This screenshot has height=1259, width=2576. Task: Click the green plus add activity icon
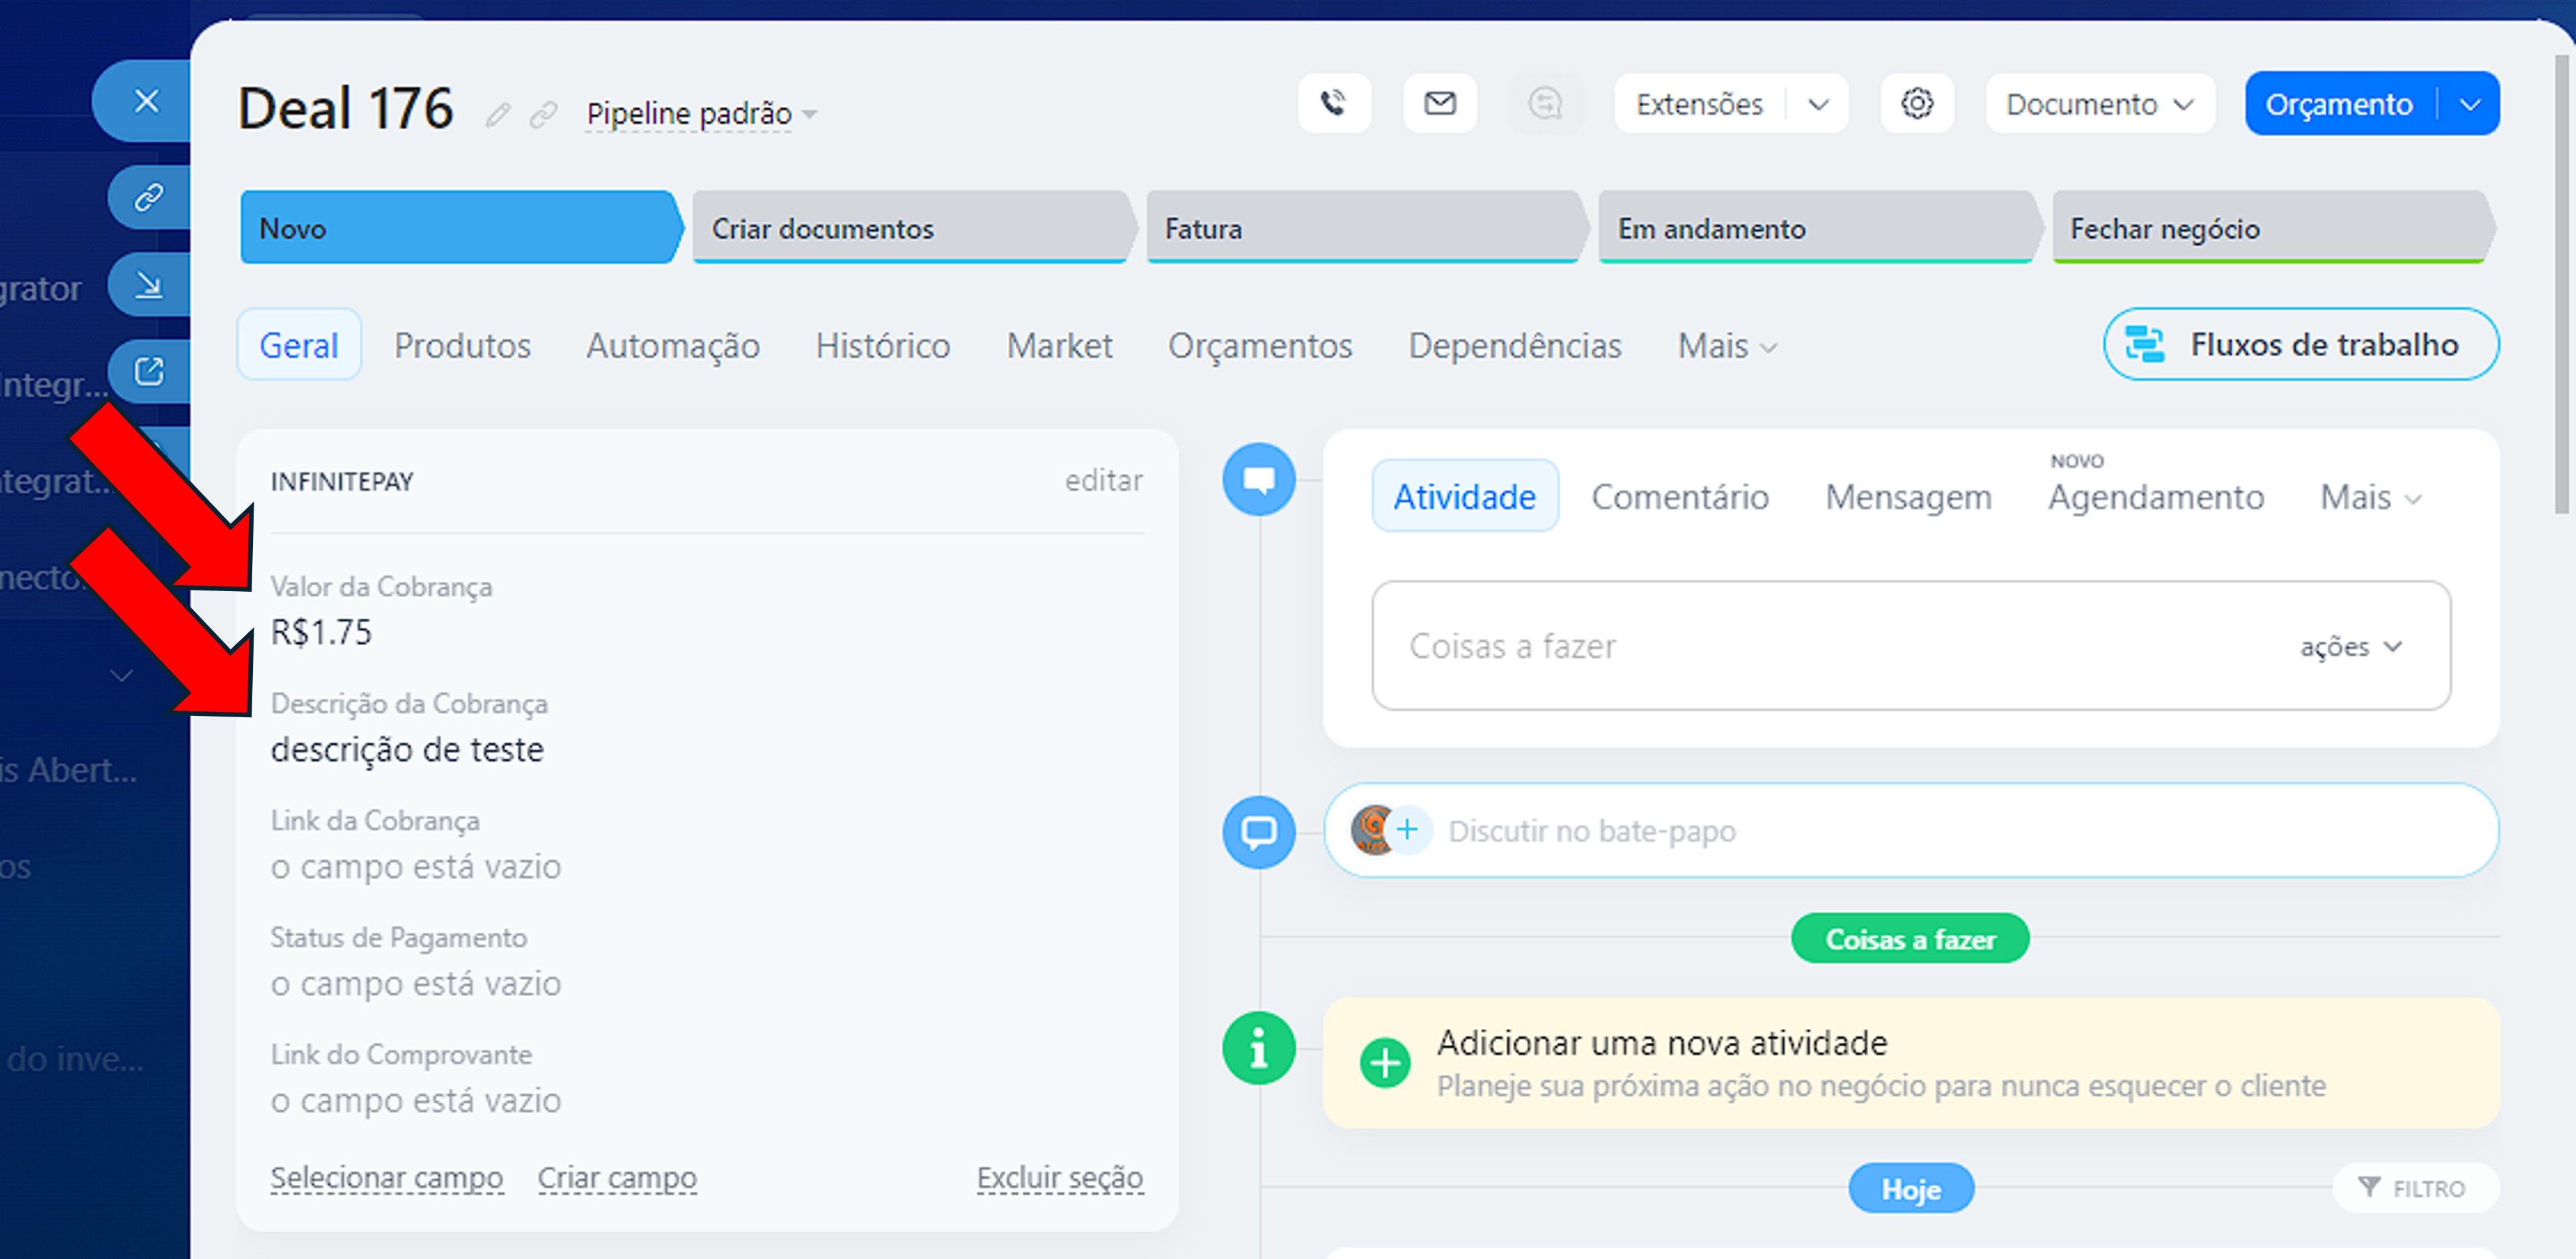pyautogui.click(x=1385, y=1062)
